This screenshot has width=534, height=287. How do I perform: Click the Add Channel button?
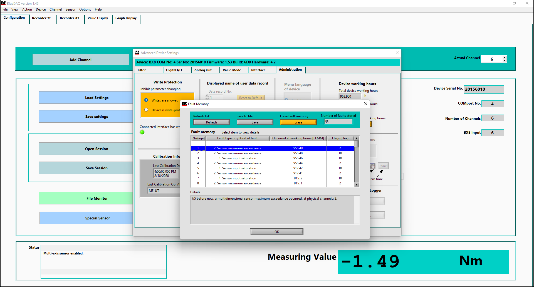tap(80, 60)
